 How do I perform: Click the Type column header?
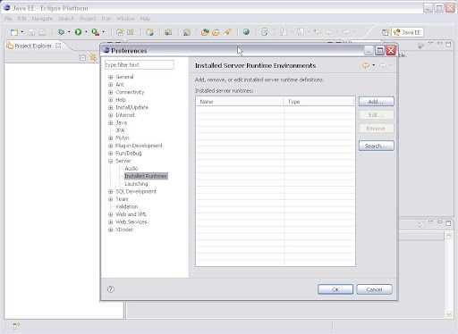pos(318,102)
